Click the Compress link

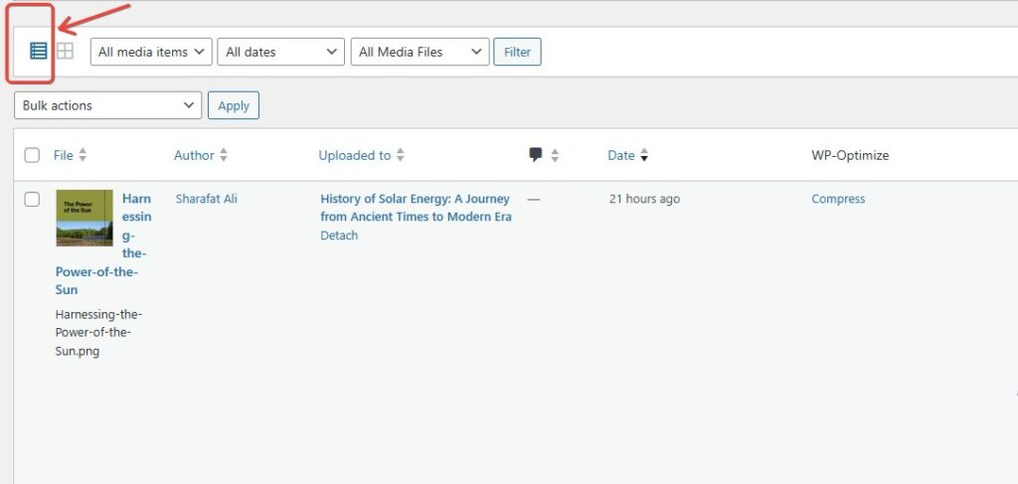(838, 199)
